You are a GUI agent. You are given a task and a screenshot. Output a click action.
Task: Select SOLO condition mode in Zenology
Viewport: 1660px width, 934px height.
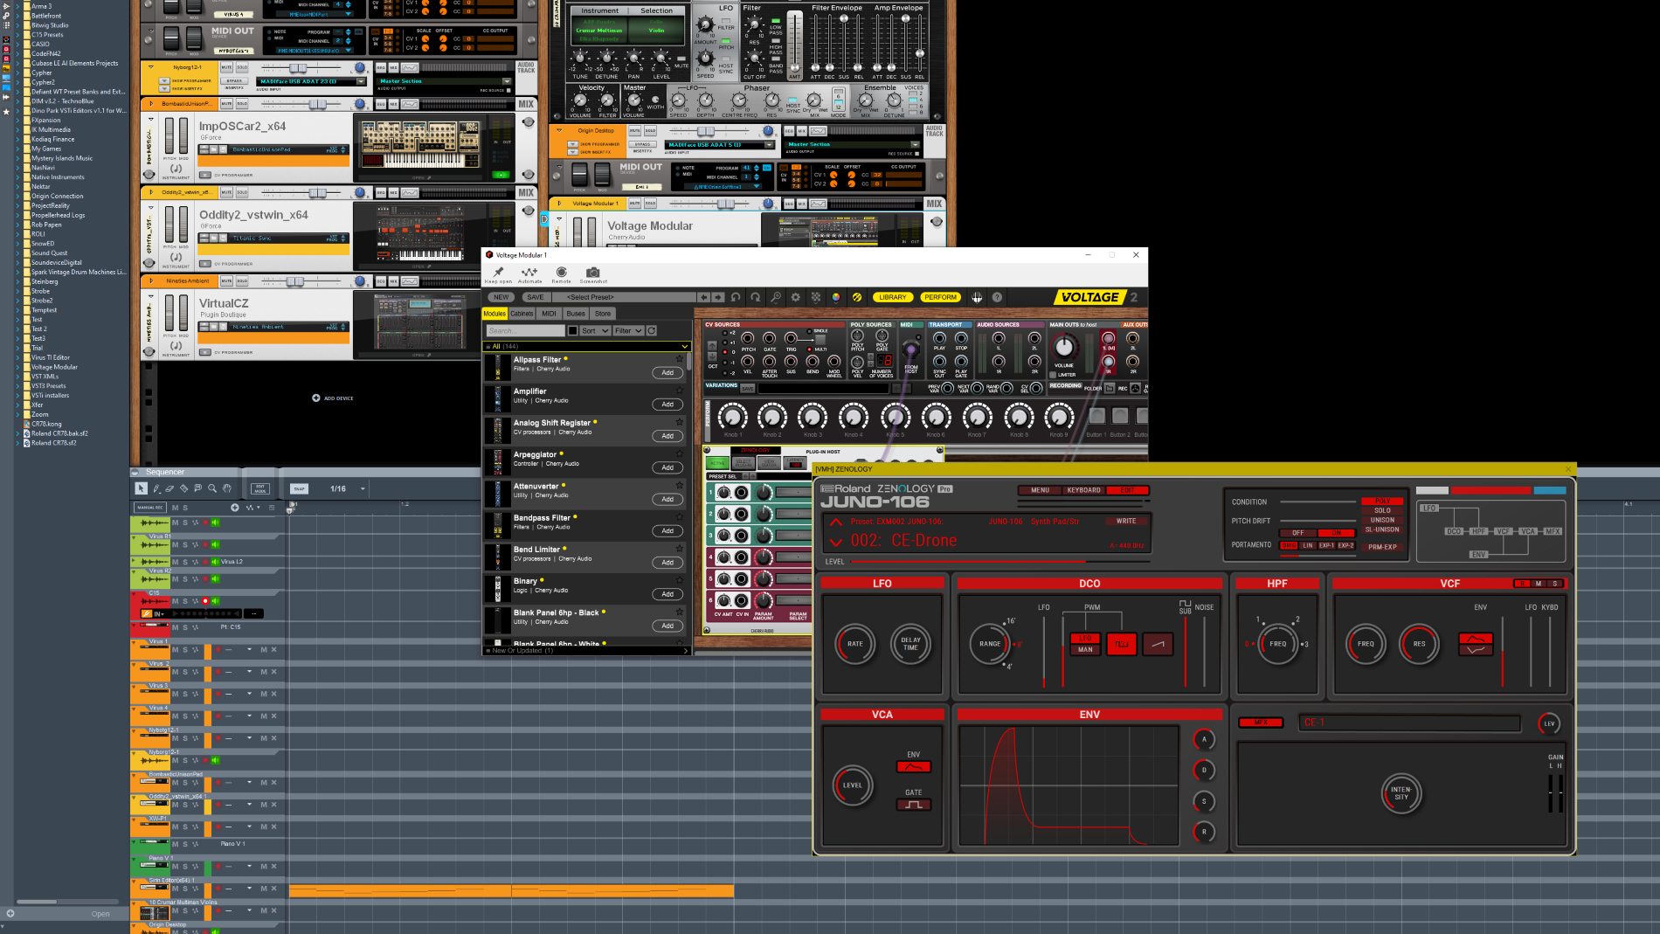1382,510
